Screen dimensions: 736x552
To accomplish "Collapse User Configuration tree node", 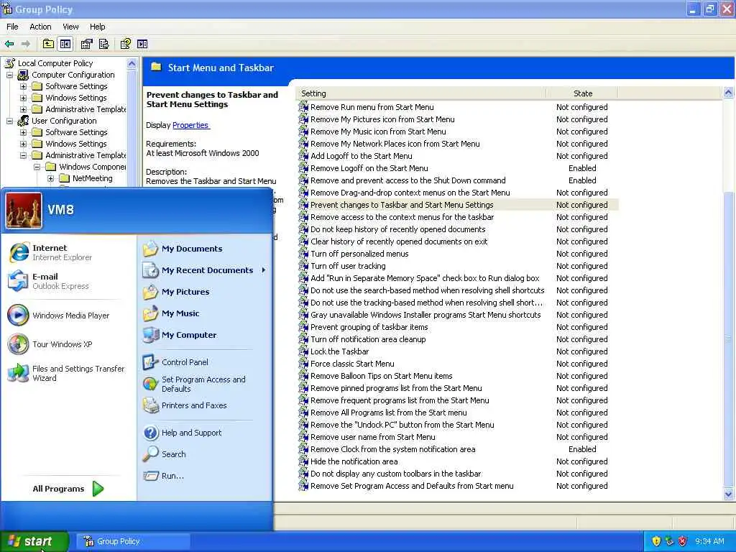I will click(x=9, y=121).
